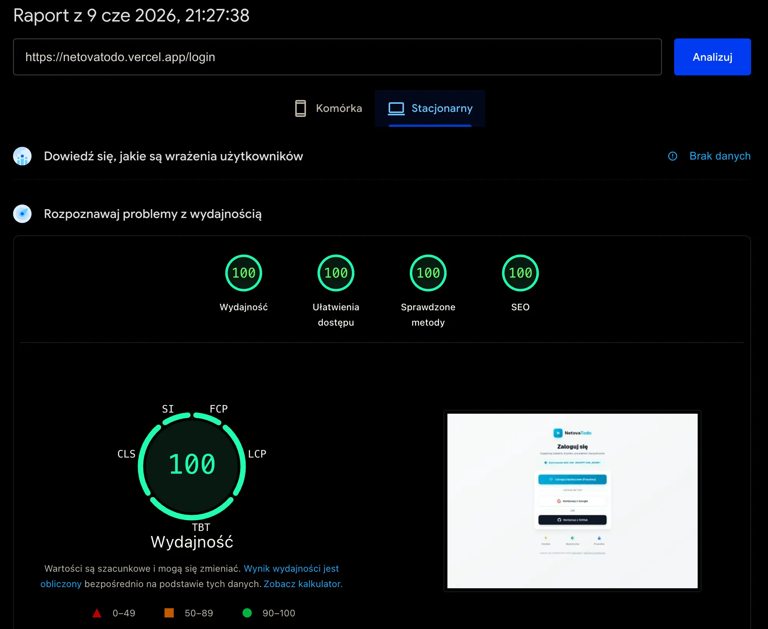Click the user experience section icon
Screen dimensions: 768x629
click(22, 156)
